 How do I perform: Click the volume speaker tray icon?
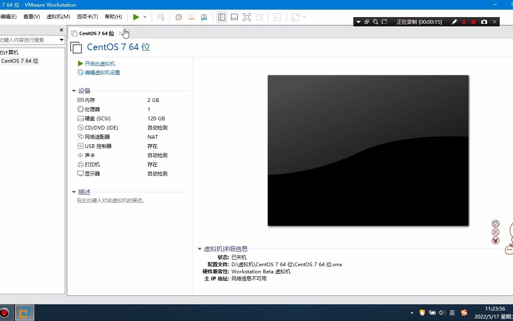point(442,313)
